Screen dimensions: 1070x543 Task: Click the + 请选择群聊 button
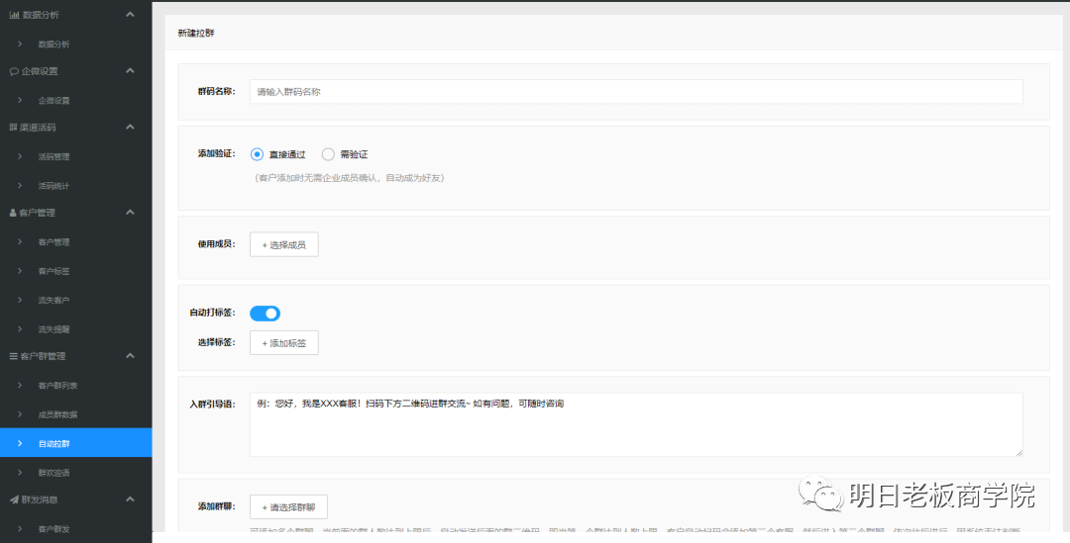[288, 506]
